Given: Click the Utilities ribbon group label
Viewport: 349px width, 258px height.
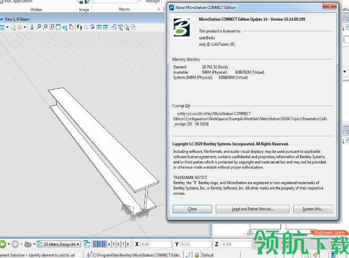Looking at the screenshot, I should point(36,10).
